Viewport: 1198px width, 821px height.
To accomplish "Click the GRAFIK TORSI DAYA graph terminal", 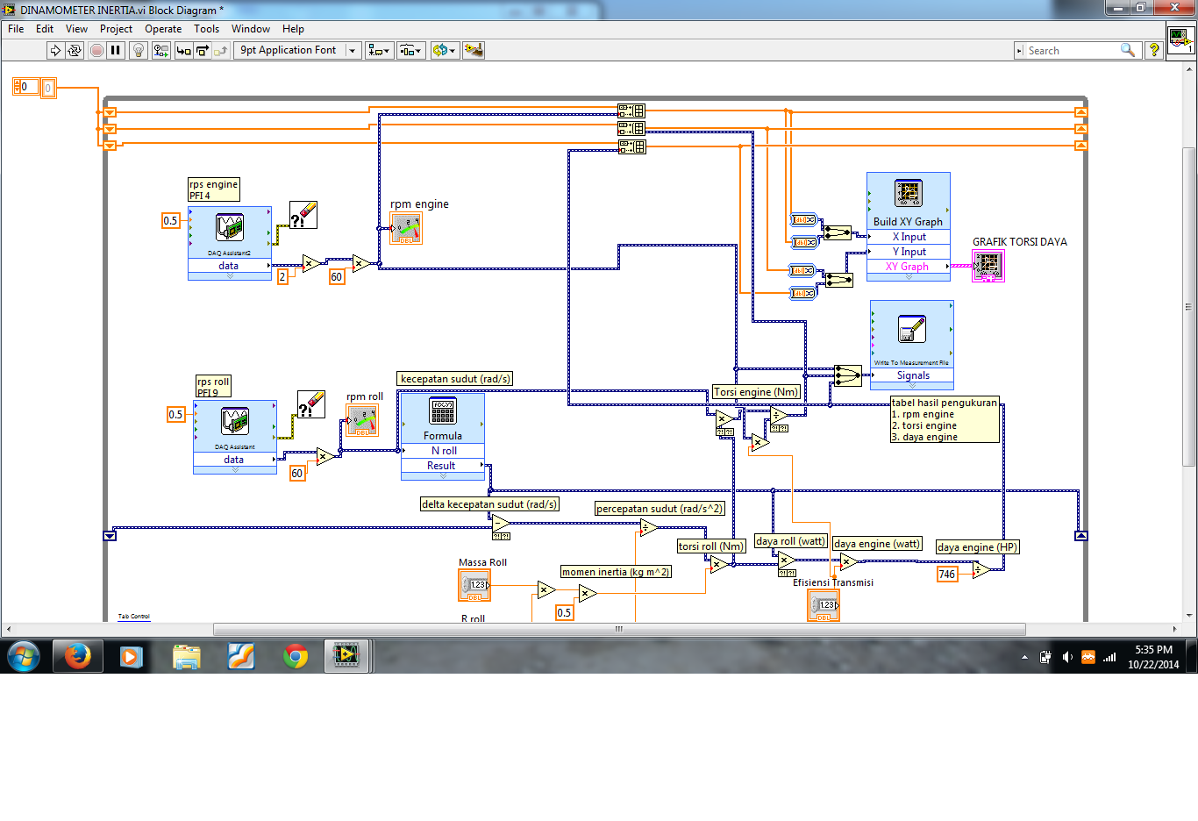I will click(988, 266).
